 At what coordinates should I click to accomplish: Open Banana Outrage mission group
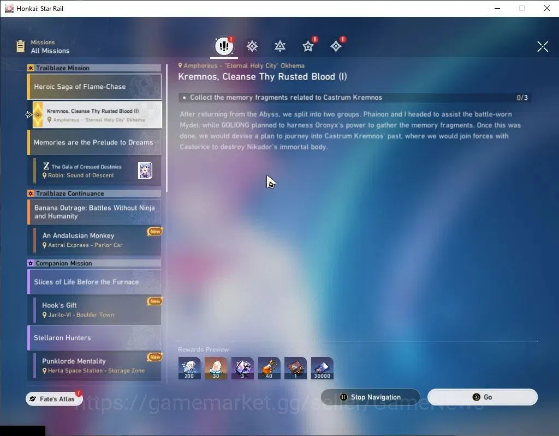pyautogui.click(x=94, y=212)
